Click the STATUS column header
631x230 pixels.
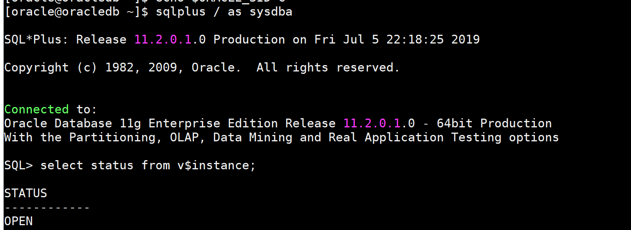(26, 193)
